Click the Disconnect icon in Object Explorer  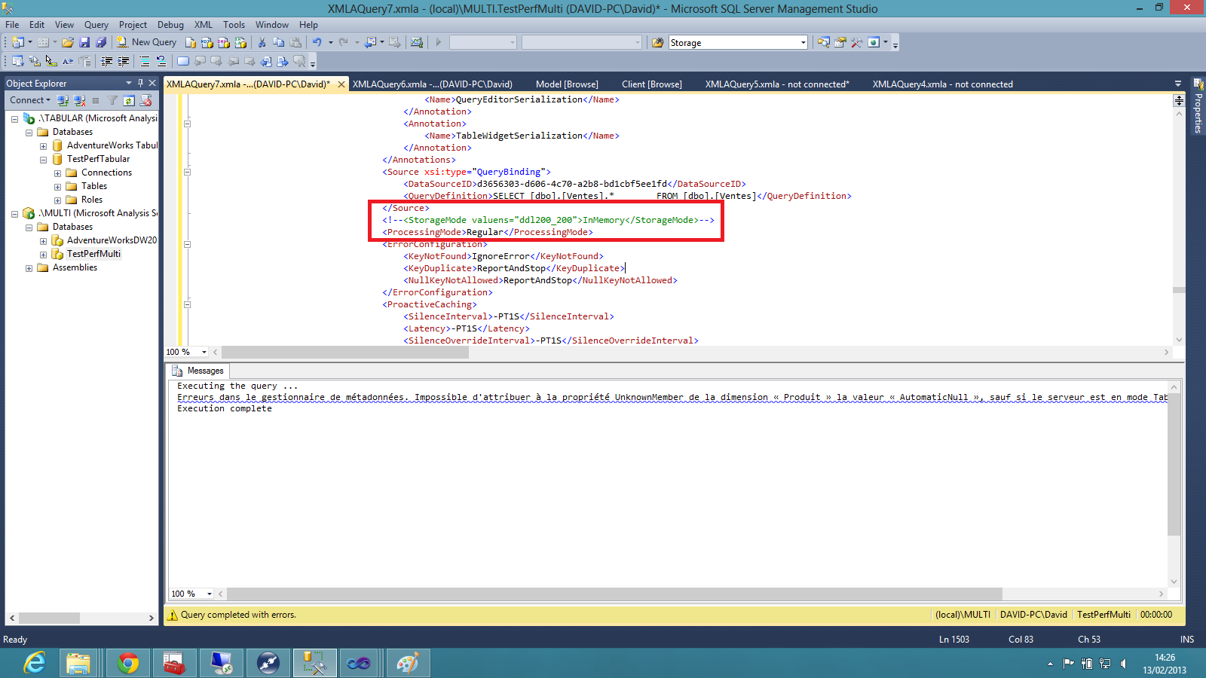(79, 100)
